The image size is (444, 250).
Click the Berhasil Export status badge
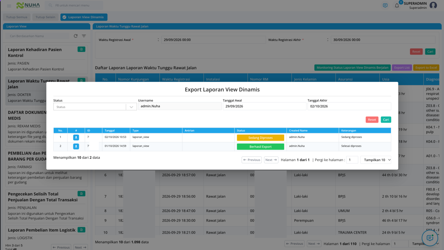click(x=260, y=147)
